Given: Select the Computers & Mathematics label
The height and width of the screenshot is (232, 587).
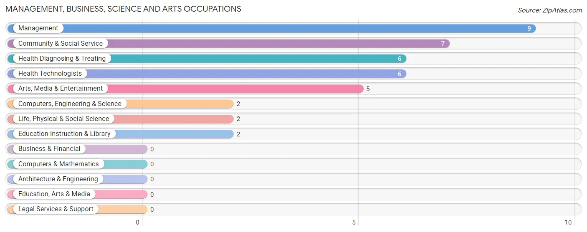Looking at the screenshot, I should coord(58,164).
